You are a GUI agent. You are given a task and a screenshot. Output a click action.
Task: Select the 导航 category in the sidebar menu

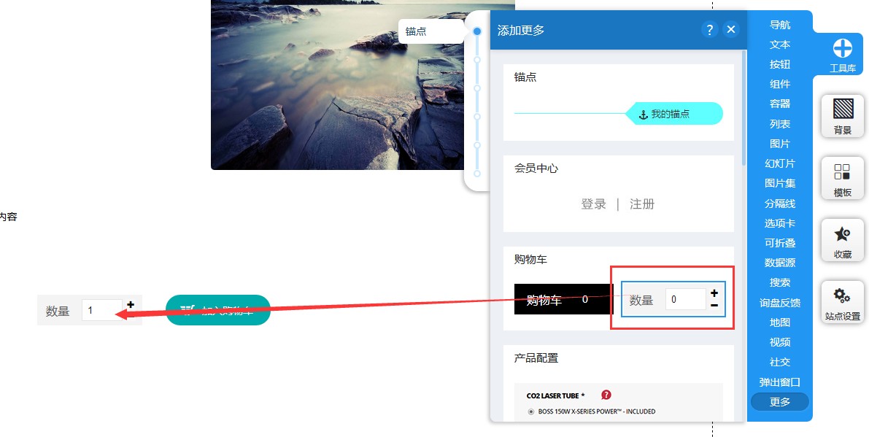tap(780, 25)
